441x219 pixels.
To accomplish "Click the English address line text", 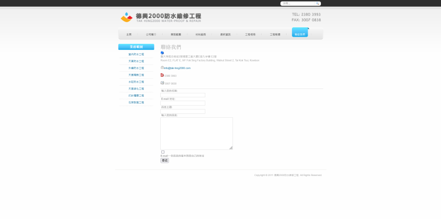I will coord(210,60).
